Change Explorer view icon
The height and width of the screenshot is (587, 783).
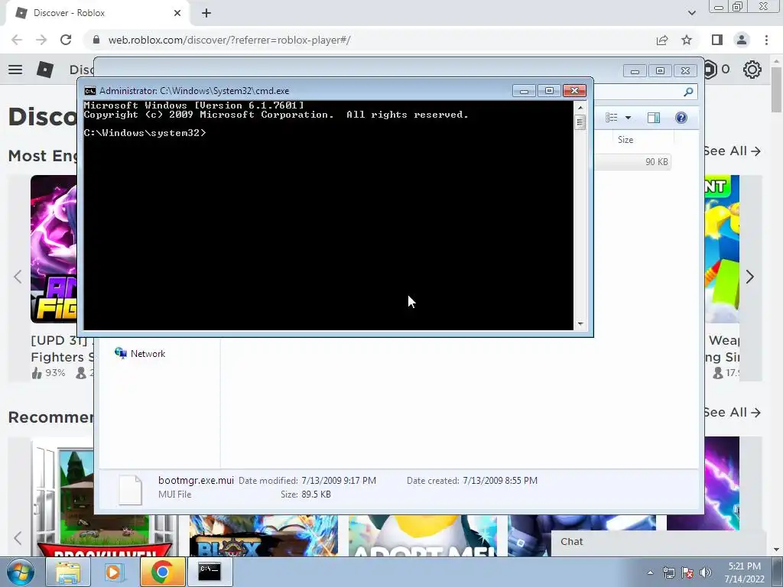pos(612,118)
